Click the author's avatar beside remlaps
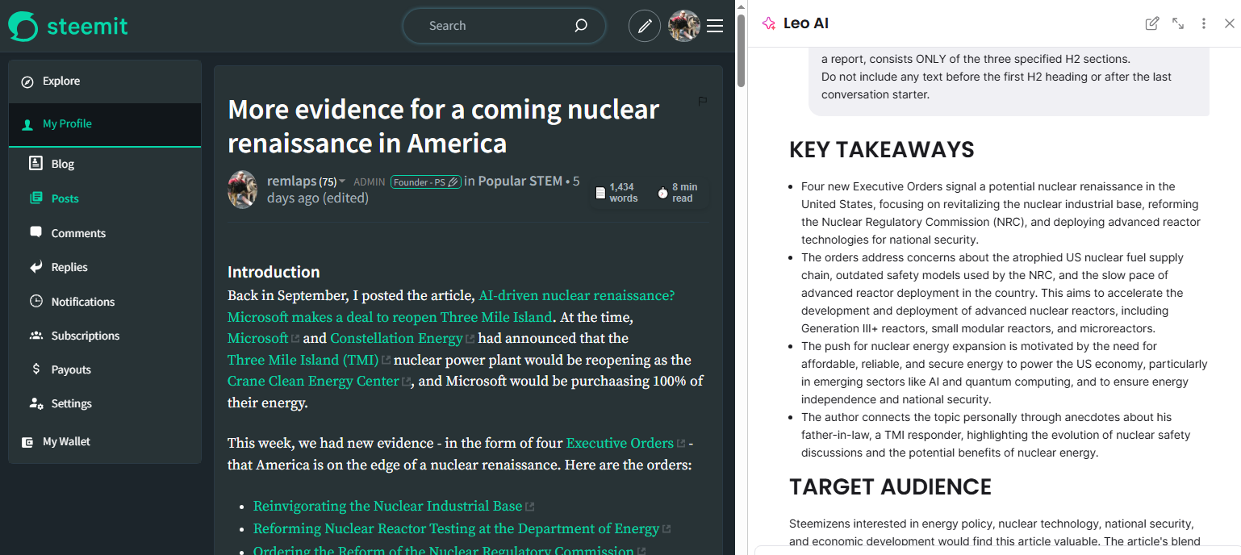The width and height of the screenshot is (1241, 555). [243, 190]
